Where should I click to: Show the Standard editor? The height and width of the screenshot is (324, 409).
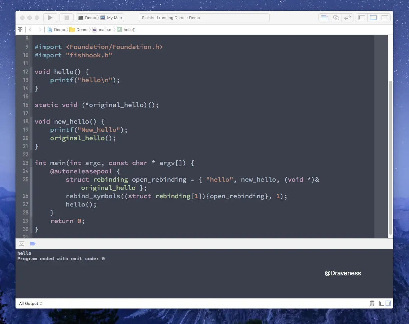pyautogui.click(x=325, y=18)
